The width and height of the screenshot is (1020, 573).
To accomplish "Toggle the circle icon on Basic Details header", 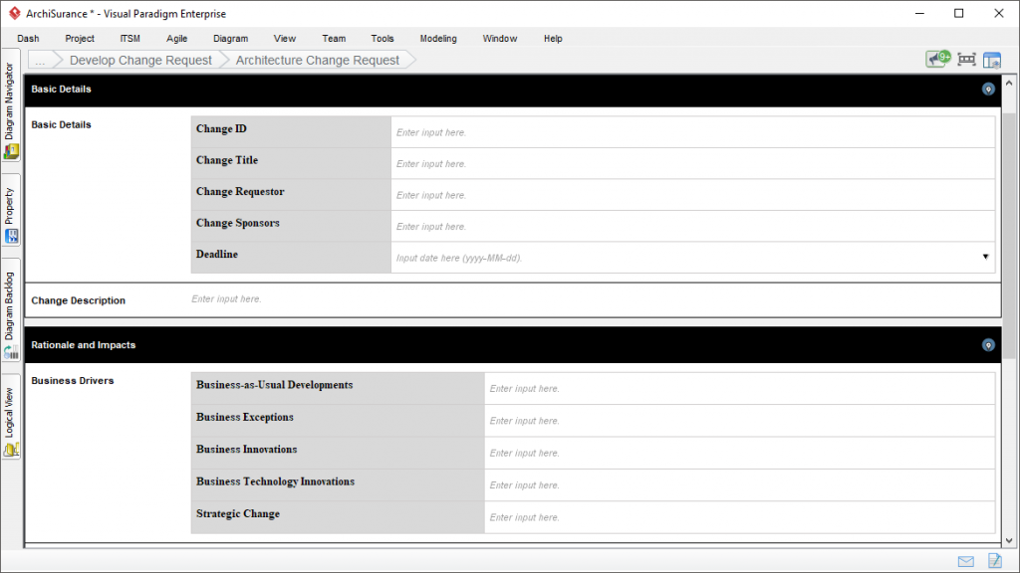I will (988, 89).
